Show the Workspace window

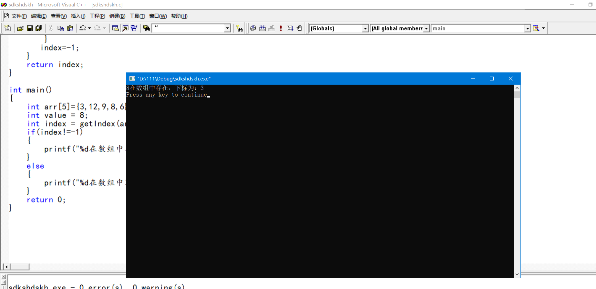[x=115, y=28]
